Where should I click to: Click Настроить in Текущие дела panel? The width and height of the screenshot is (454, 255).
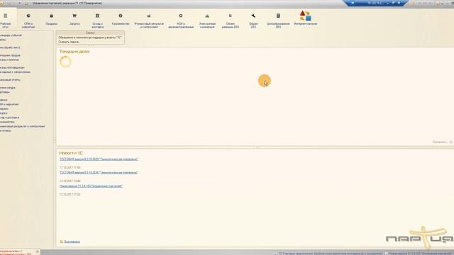coord(439,142)
